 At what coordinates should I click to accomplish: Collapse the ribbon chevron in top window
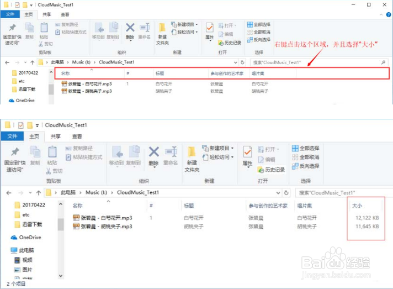(x=381, y=14)
